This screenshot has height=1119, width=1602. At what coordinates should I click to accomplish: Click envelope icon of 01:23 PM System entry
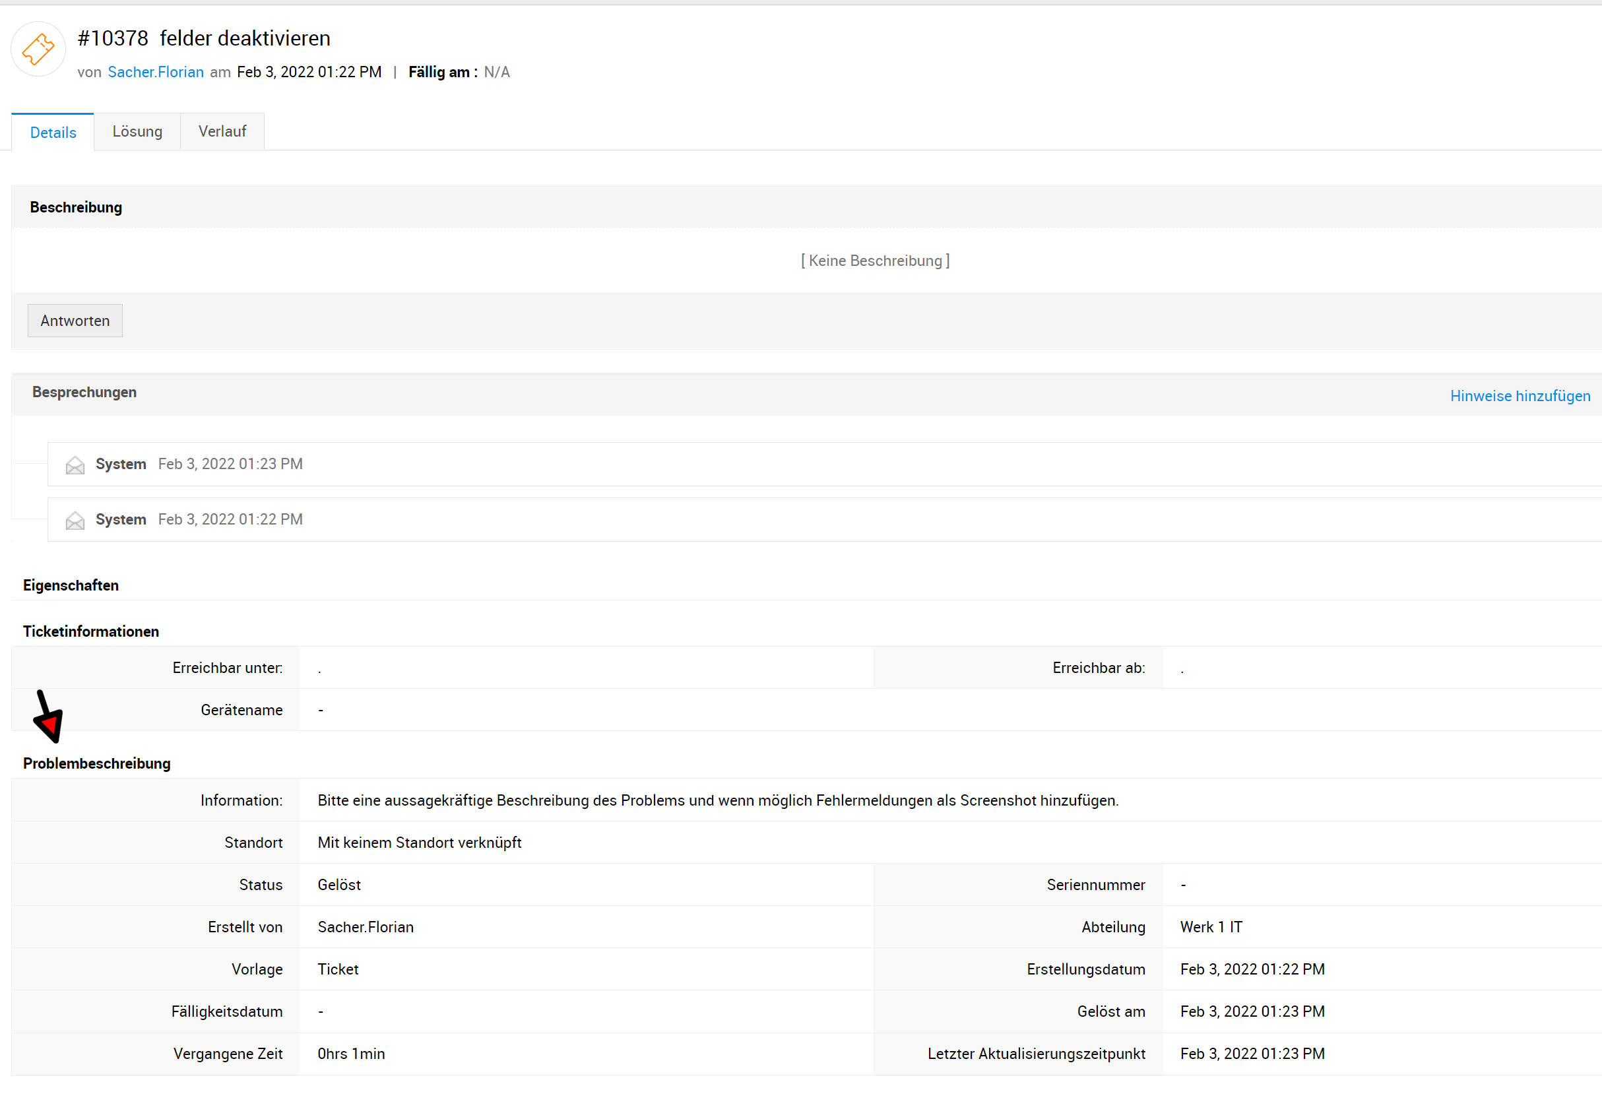click(75, 464)
